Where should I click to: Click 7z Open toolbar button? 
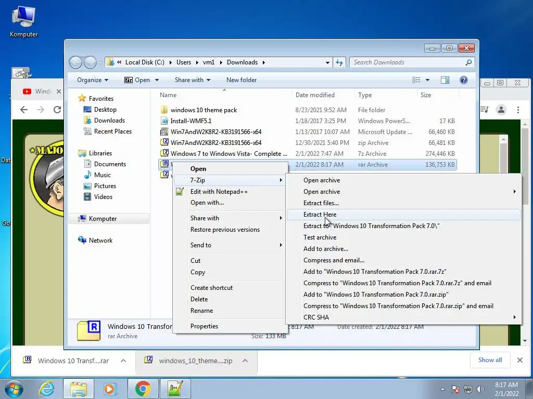(x=137, y=80)
